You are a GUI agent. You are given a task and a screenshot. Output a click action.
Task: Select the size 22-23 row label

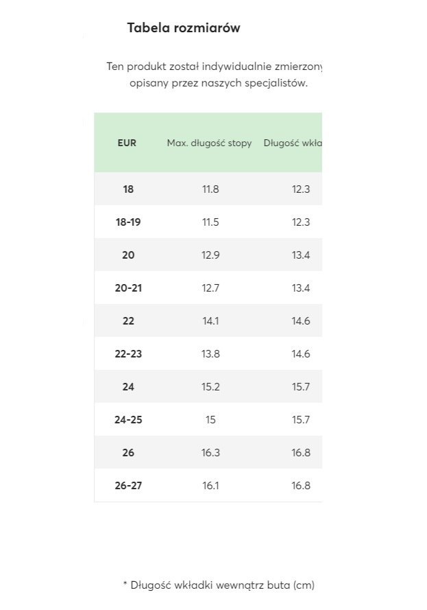point(128,354)
